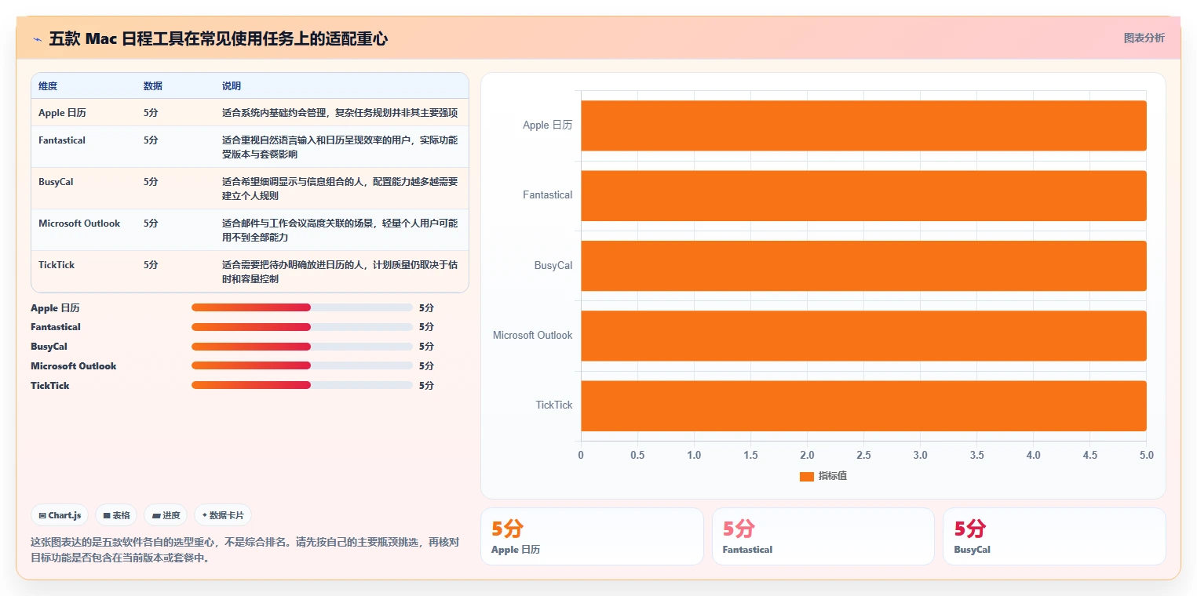Click the Outlook description about 邮件与工作会议
Viewport: 1197px width, 596px height.
click(x=340, y=231)
